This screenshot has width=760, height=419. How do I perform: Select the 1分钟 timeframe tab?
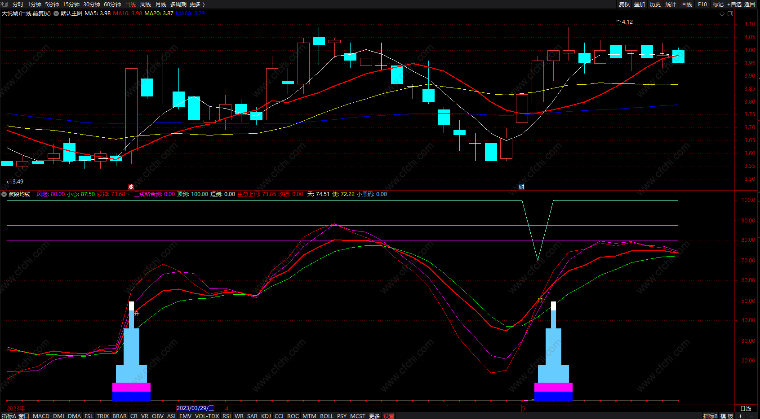click(x=35, y=4)
